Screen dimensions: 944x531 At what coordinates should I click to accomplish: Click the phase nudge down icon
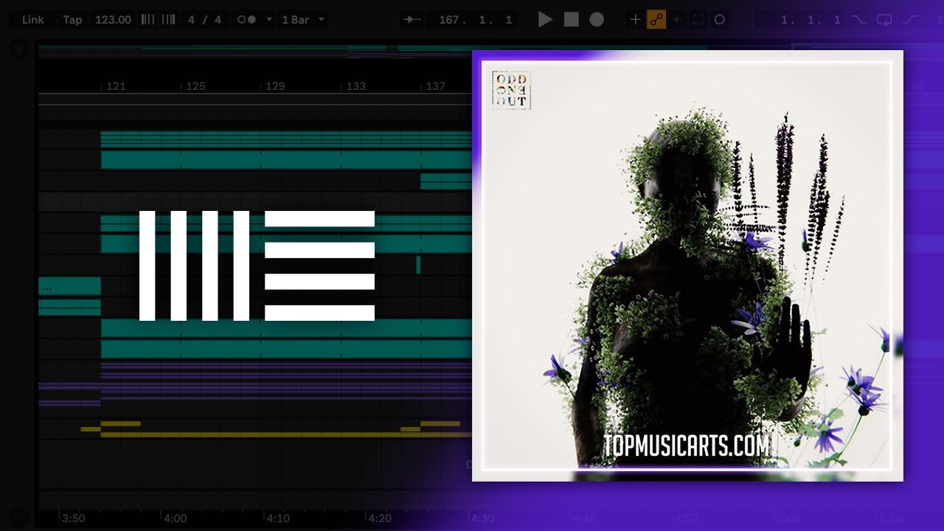(x=148, y=20)
